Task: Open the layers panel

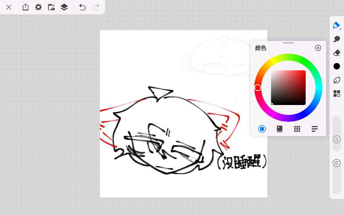Action: point(64,7)
